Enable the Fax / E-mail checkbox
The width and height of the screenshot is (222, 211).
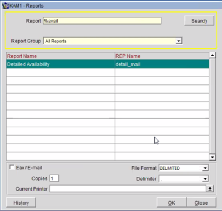[x=12, y=167]
